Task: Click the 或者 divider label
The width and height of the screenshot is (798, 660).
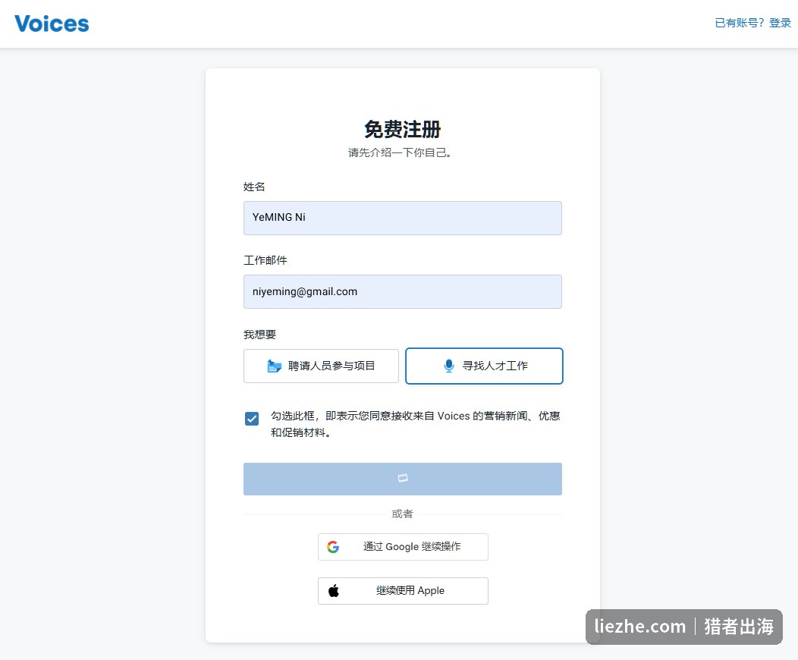Action: click(402, 514)
